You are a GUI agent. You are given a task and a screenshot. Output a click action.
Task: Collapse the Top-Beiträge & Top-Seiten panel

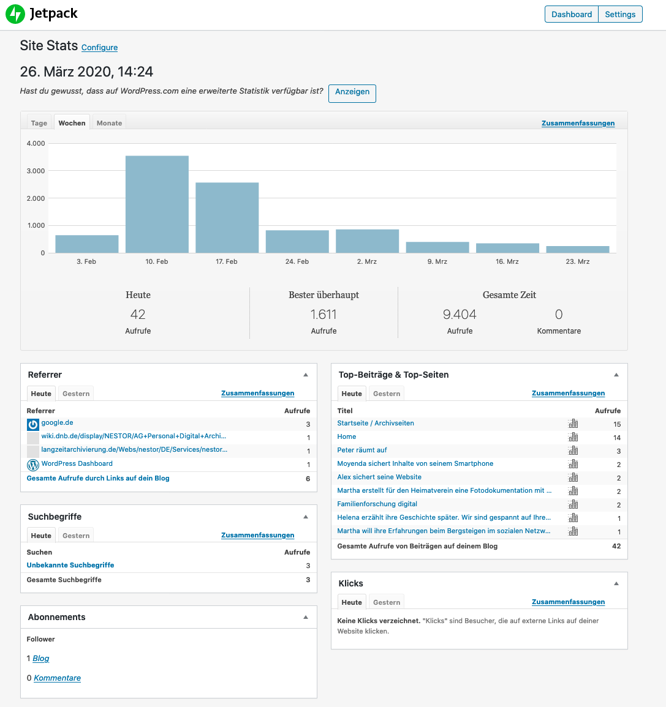tap(616, 375)
